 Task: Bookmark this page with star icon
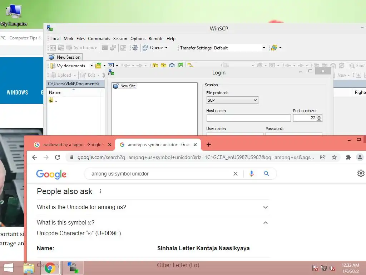click(x=334, y=157)
